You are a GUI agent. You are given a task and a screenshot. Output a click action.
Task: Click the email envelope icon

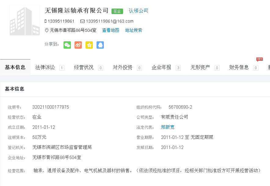tap(82, 21)
